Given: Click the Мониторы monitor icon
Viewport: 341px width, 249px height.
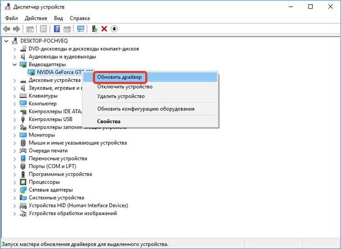Looking at the screenshot, I should pyautogui.click(x=23, y=135).
